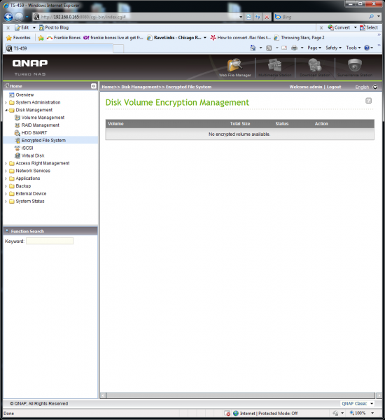Click the Volume column header
The width and height of the screenshot is (385, 420).
click(x=115, y=124)
